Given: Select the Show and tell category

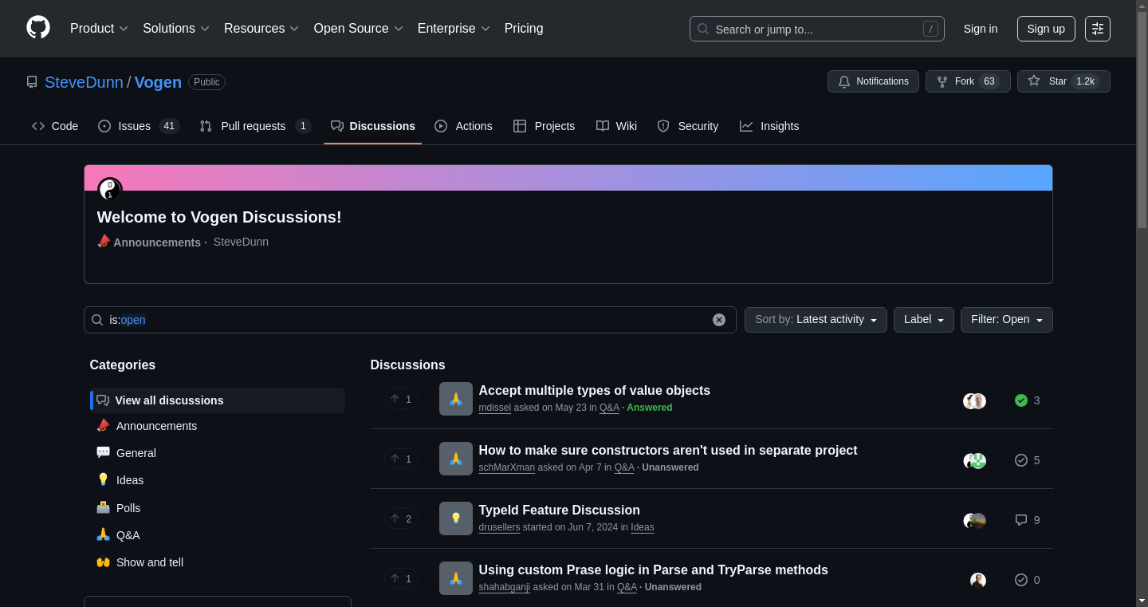Looking at the screenshot, I should (218, 562).
